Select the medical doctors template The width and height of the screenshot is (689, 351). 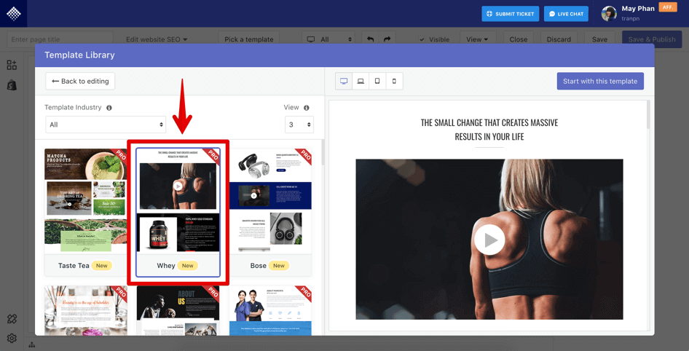coord(270,311)
